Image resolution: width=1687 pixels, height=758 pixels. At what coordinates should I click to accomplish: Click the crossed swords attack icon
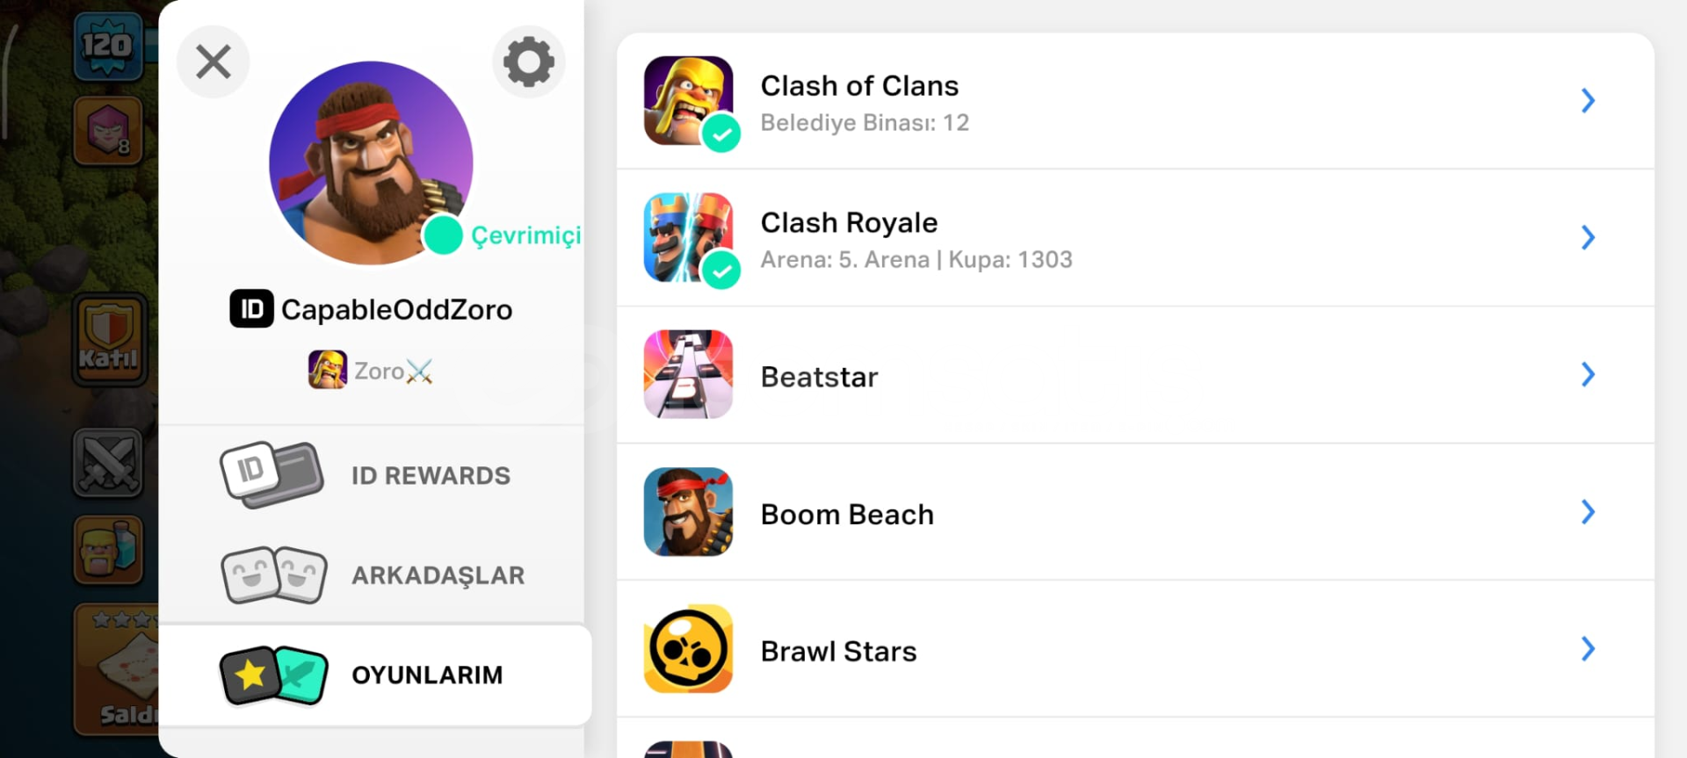tap(107, 462)
